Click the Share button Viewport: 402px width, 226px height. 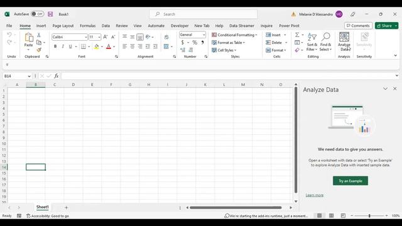pyautogui.click(x=384, y=26)
